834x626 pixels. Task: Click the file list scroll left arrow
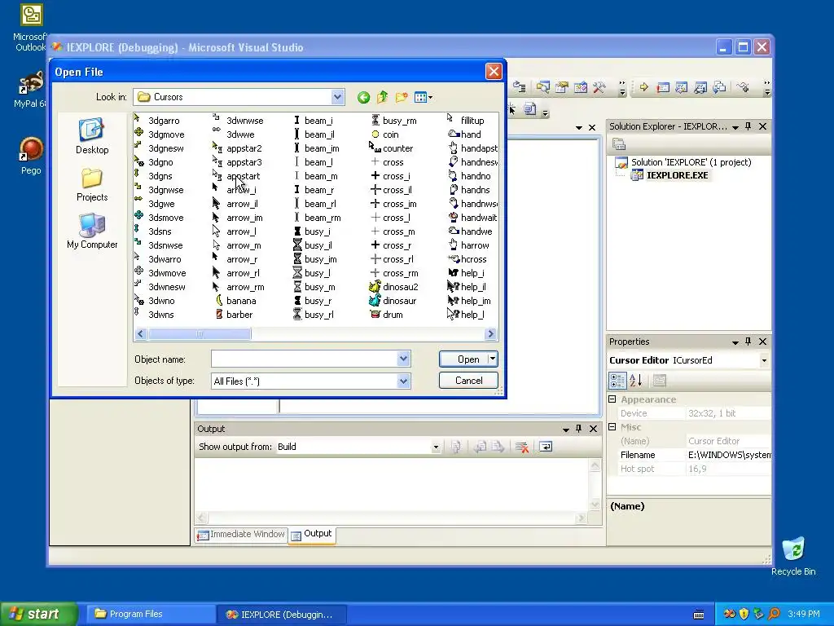click(x=141, y=334)
